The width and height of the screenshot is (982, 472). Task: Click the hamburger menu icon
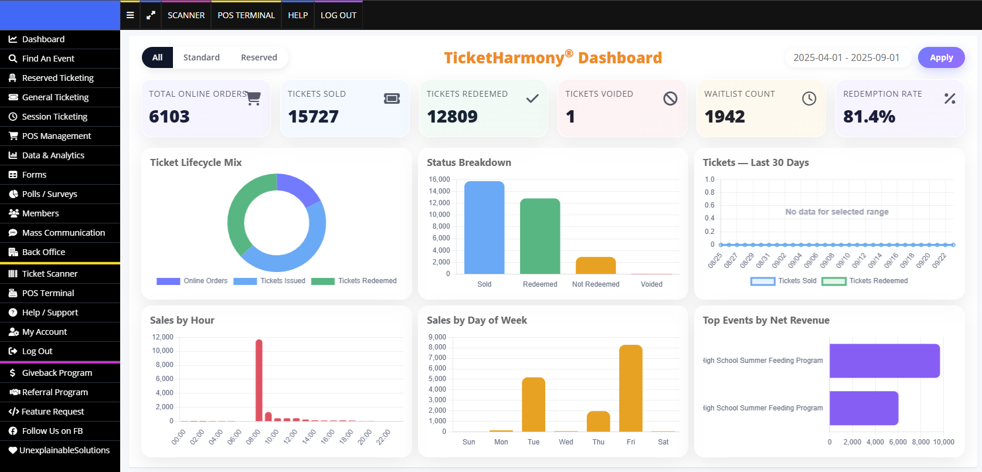coord(130,15)
